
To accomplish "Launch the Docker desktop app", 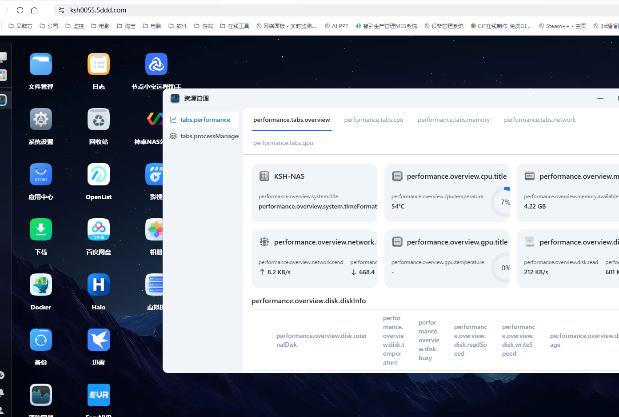I will pos(41,285).
